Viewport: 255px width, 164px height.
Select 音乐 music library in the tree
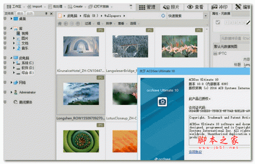[x=25, y=48]
